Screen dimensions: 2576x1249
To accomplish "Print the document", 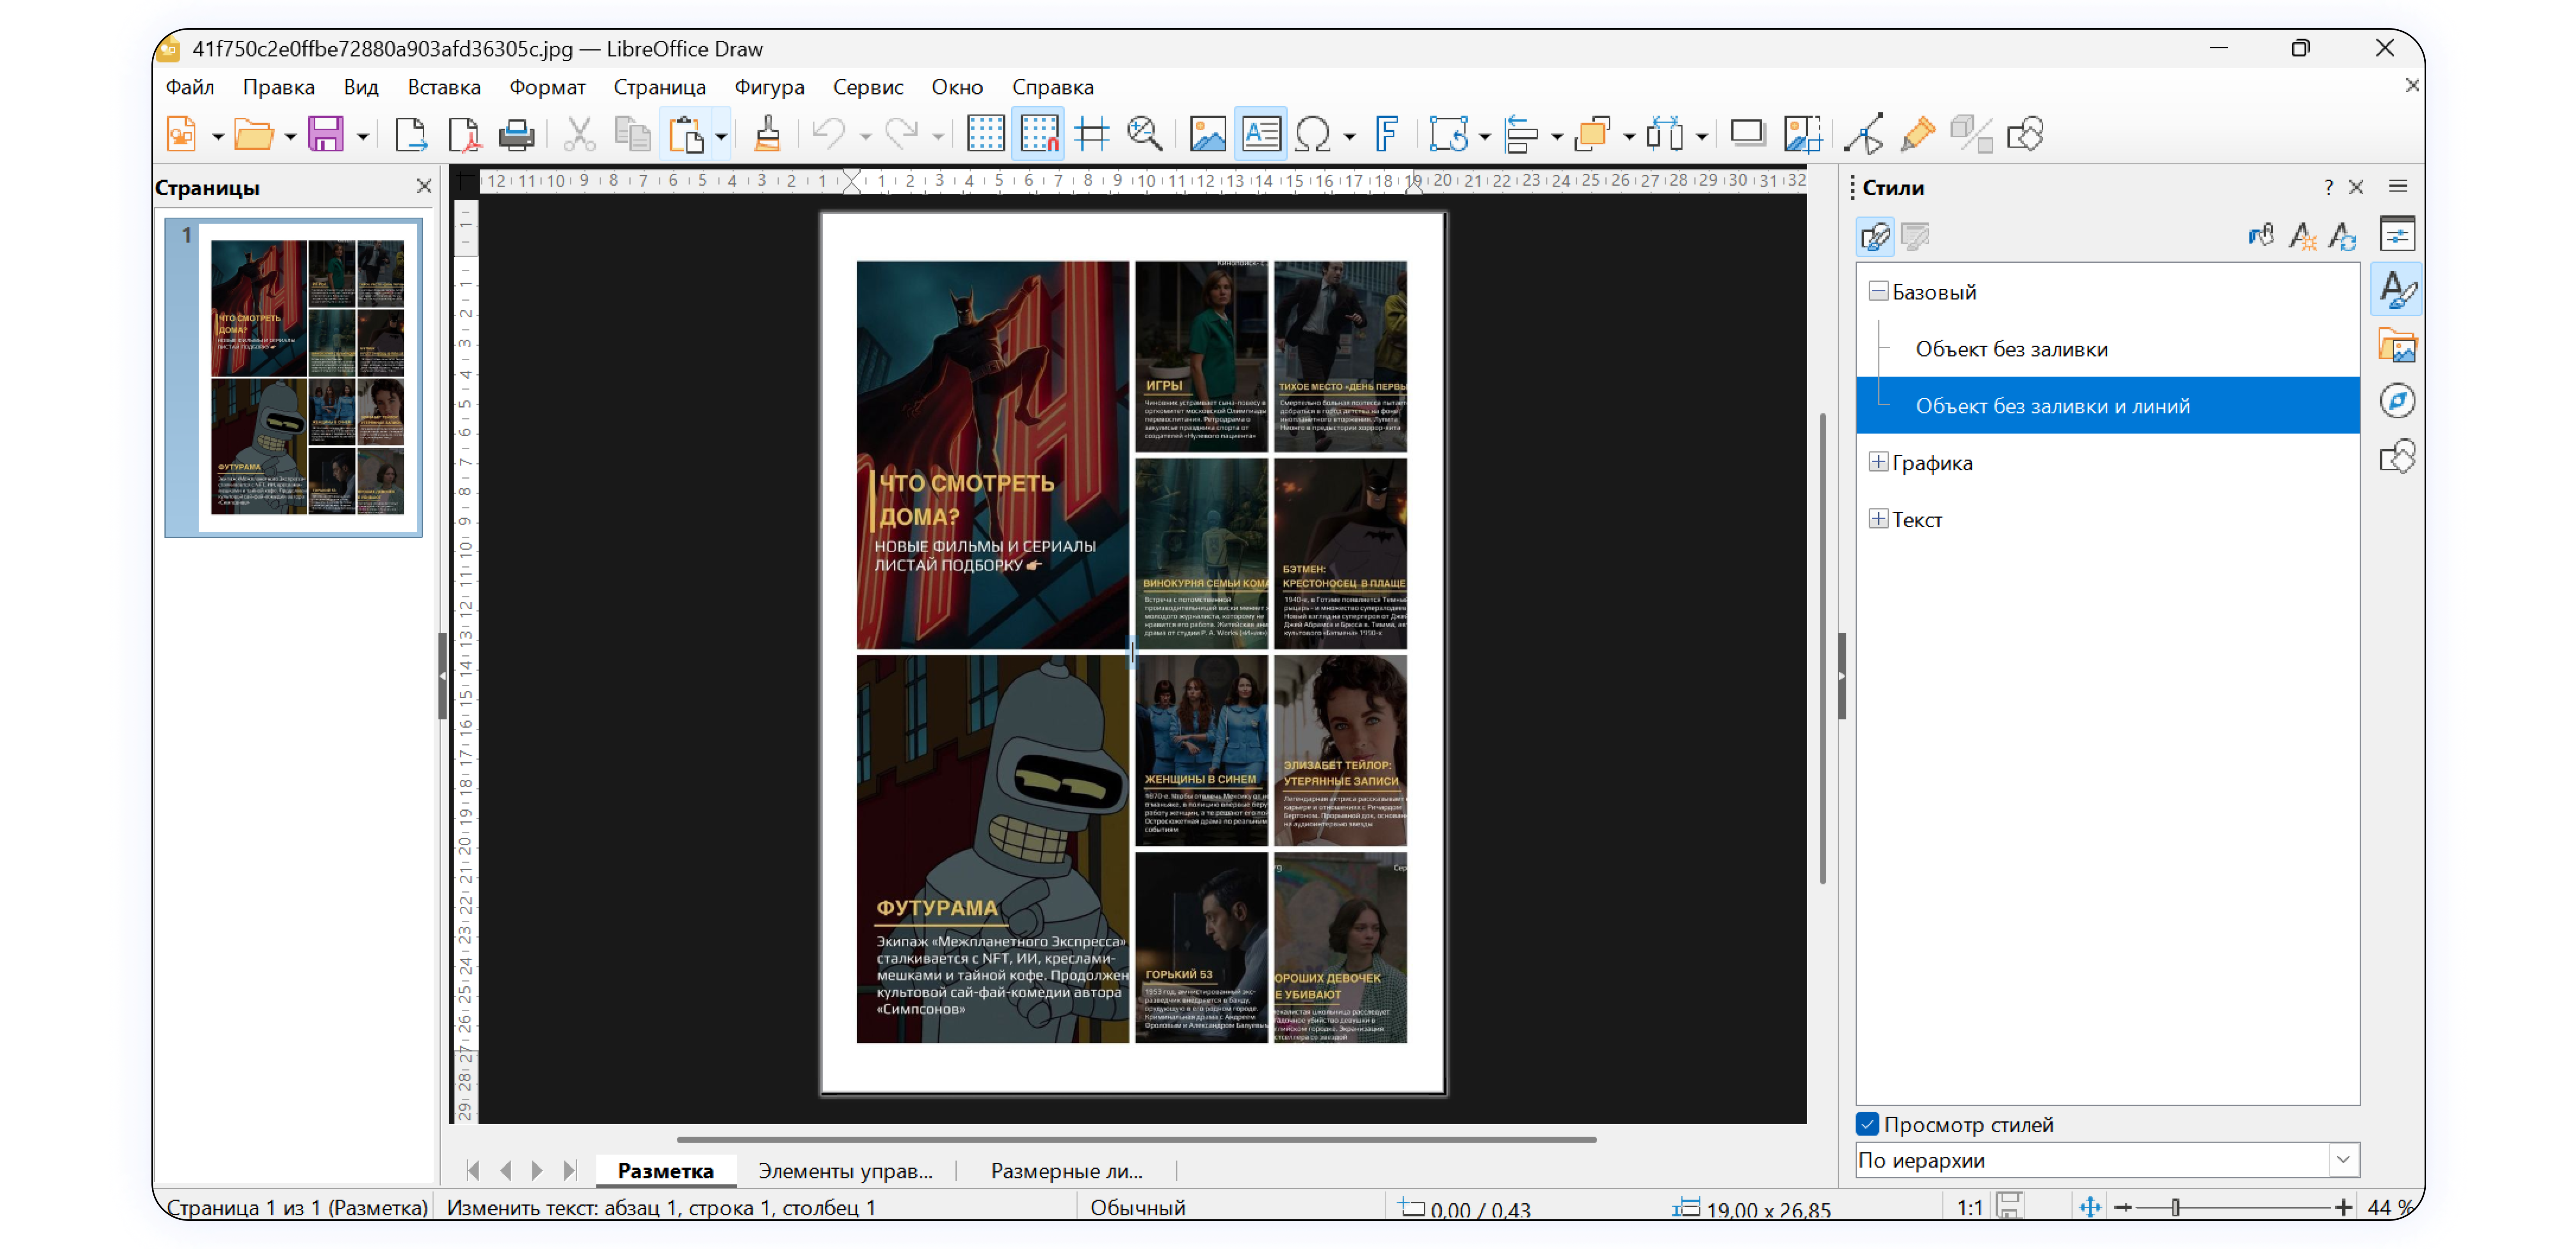I will pos(516,133).
